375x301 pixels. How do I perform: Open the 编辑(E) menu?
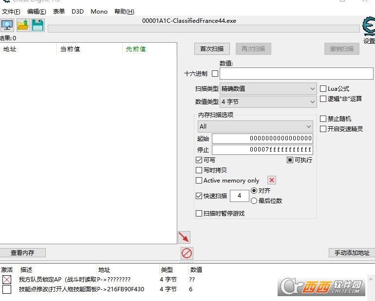click(37, 12)
